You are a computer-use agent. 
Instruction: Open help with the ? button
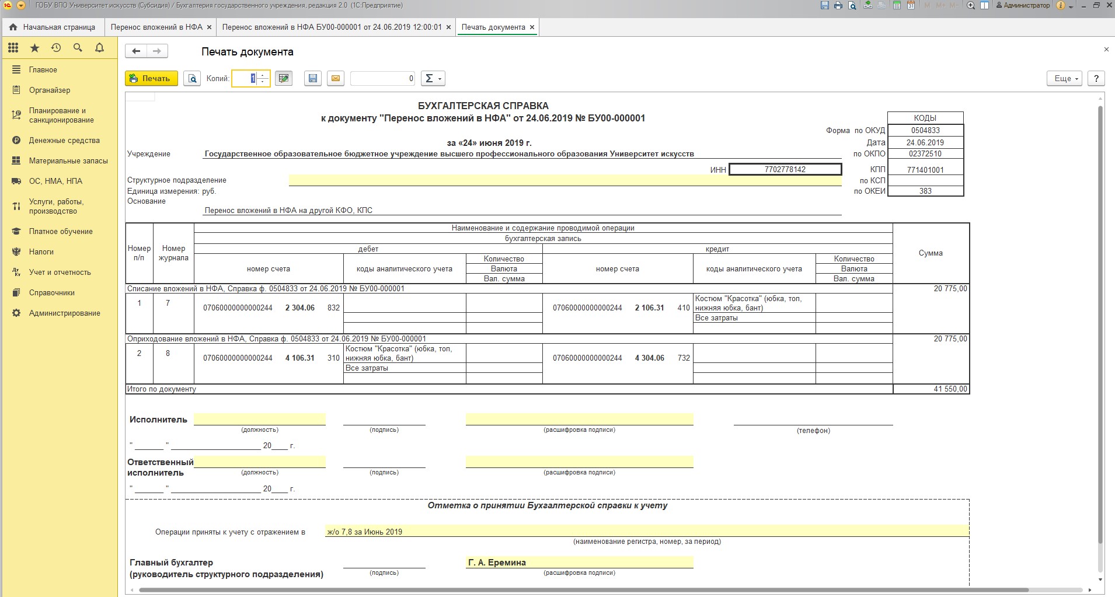click(x=1096, y=78)
